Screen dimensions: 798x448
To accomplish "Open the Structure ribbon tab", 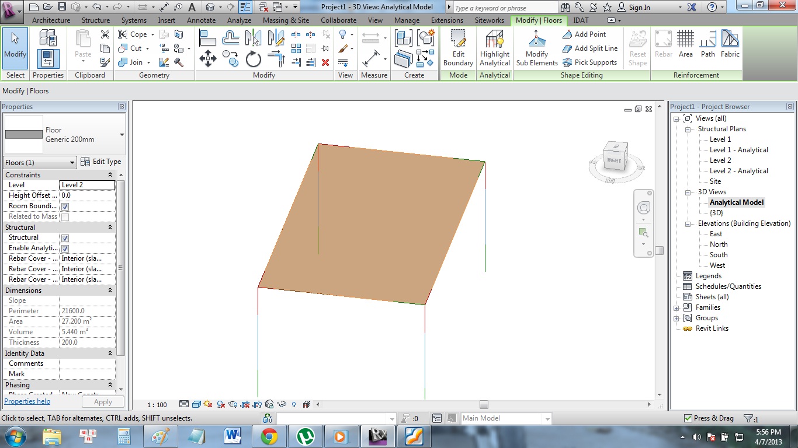I will (x=96, y=20).
